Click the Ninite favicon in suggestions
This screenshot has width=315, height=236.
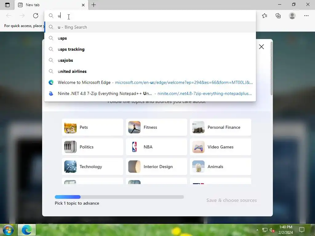(x=51, y=93)
